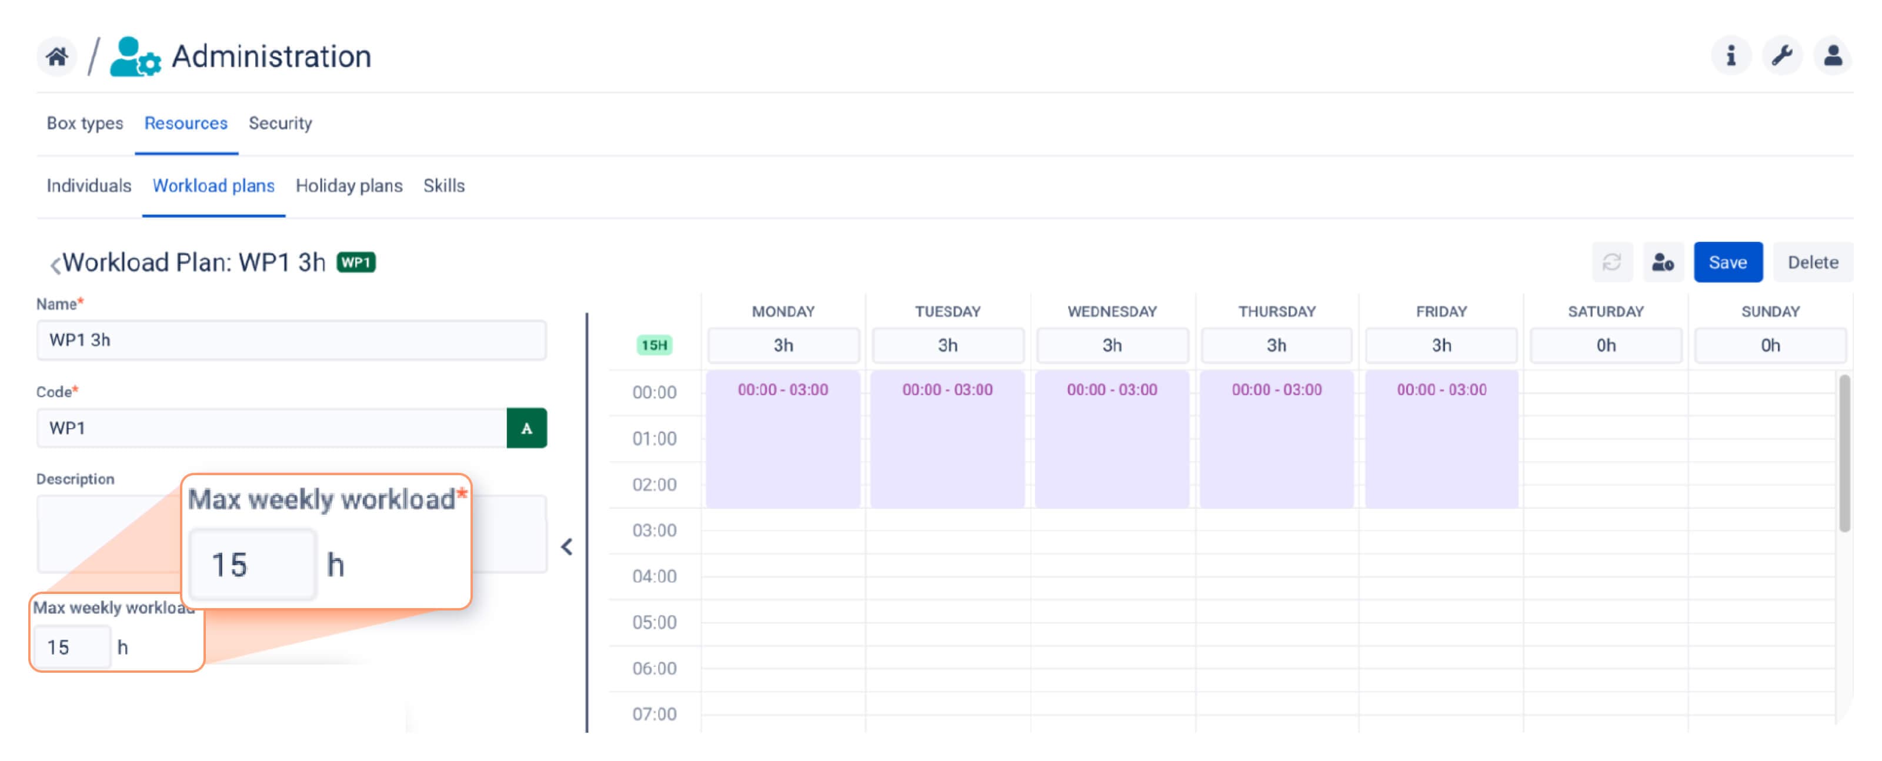Open the assigned individuals icon
The image size is (1882, 761).
[x=1663, y=262]
